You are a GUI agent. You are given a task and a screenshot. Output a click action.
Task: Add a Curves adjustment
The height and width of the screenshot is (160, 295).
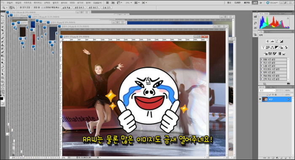click(x=277, y=41)
